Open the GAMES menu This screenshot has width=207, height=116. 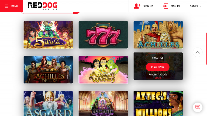click(195, 6)
